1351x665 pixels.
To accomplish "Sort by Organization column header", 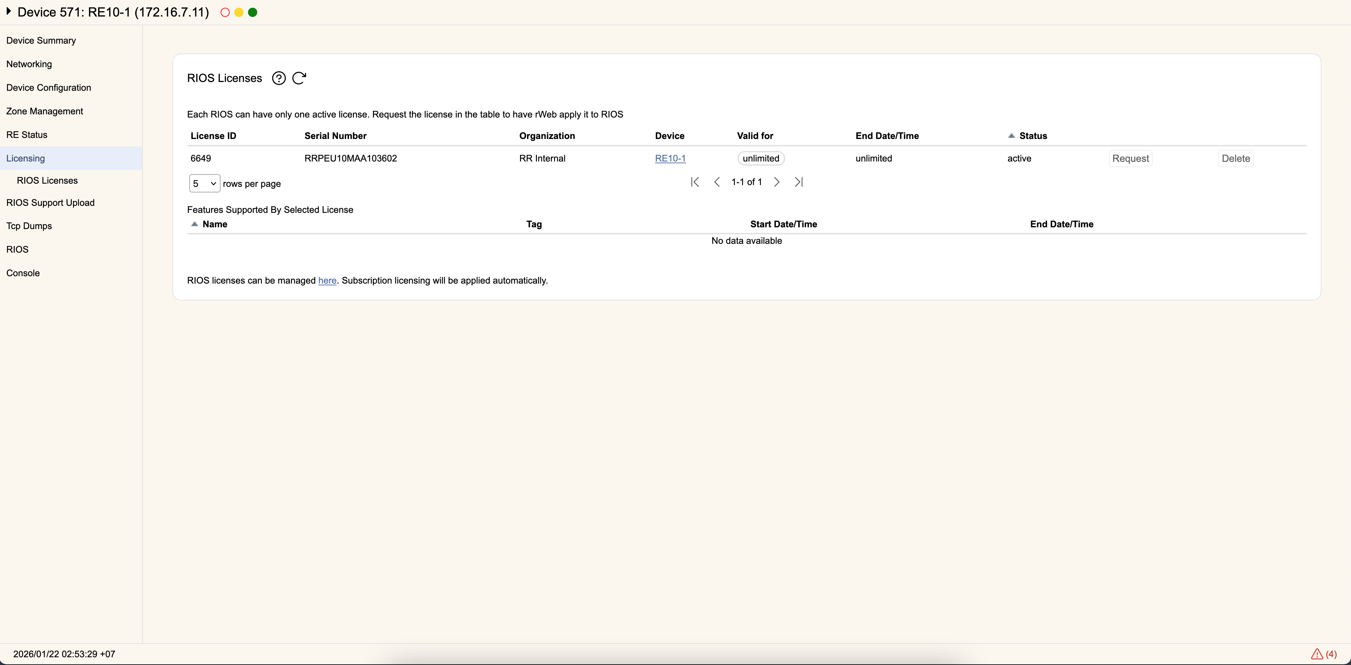I will coord(547,136).
